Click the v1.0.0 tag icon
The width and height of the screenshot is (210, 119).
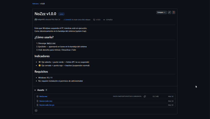click(94, 20)
